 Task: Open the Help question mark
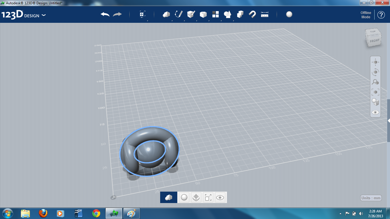click(381, 15)
